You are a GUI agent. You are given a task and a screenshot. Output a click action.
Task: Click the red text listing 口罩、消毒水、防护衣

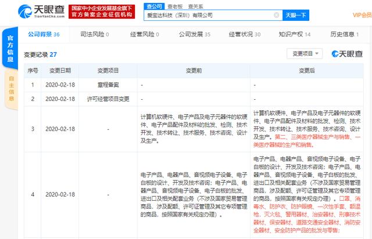(307, 215)
